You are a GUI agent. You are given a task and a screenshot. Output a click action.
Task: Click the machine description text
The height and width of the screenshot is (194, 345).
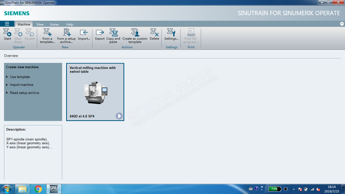pos(30,143)
